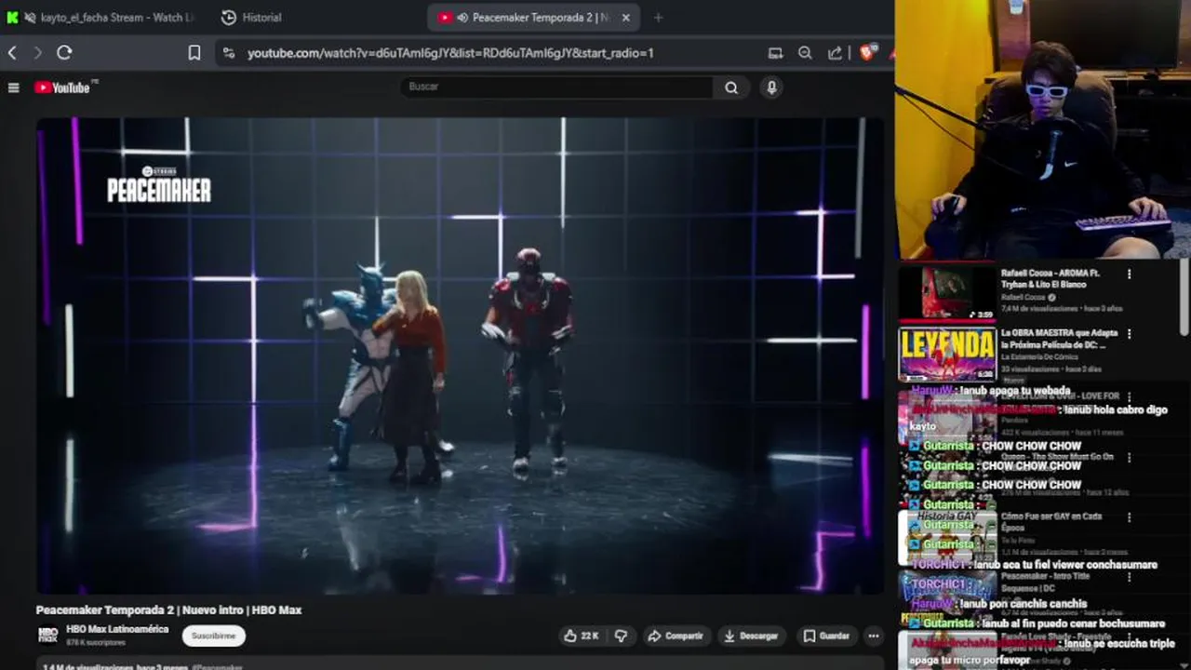Open Historia GAY video thumbnail

(x=947, y=538)
